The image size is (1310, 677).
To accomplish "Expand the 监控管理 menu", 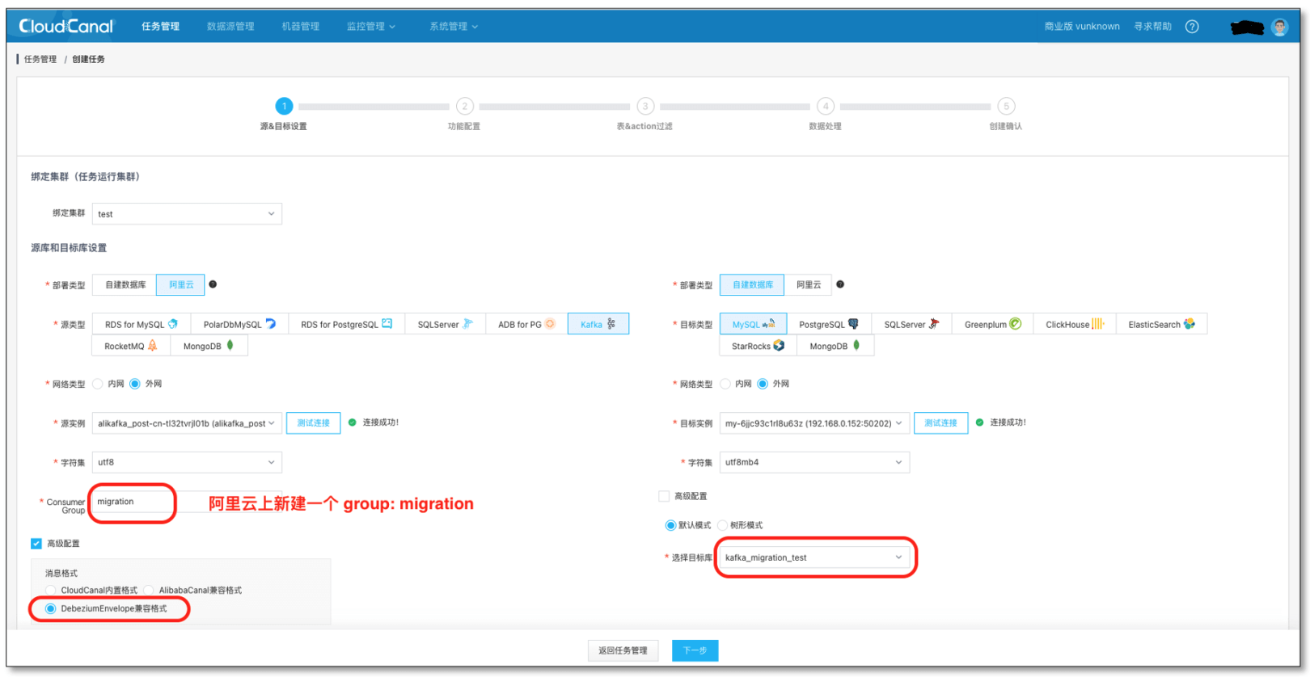I will click(x=371, y=27).
